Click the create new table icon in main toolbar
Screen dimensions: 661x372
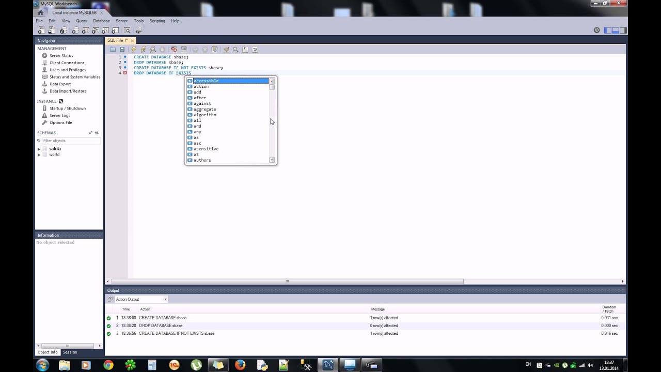coord(85,30)
